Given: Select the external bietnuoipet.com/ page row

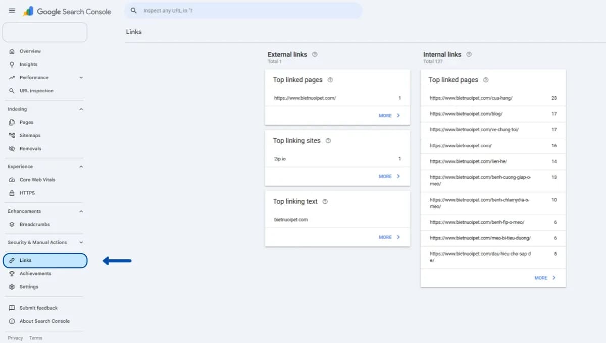Looking at the screenshot, I should coord(337,98).
